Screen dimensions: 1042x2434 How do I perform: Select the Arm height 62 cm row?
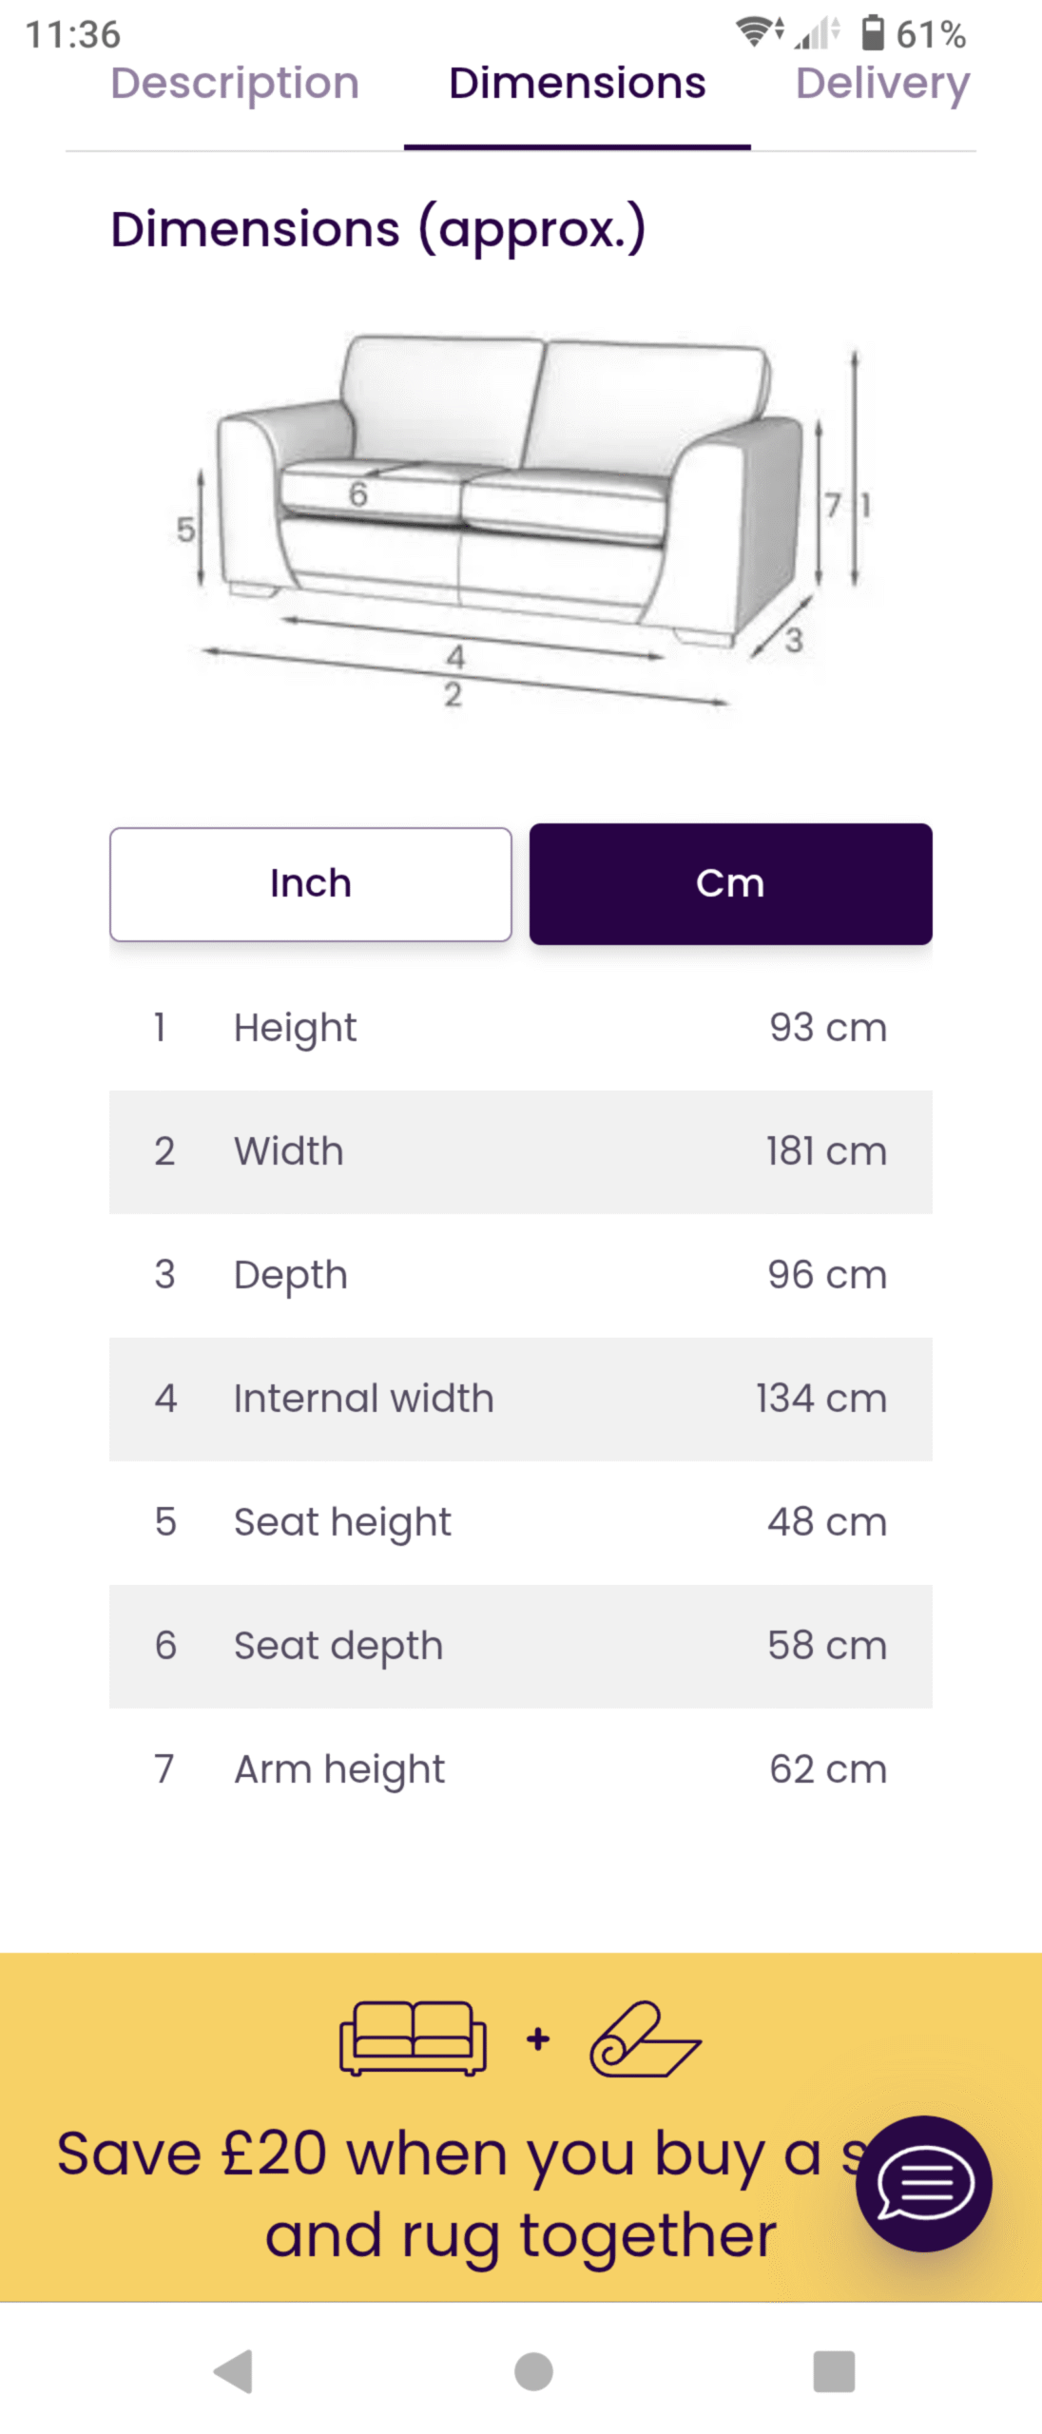pos(521,1769)
